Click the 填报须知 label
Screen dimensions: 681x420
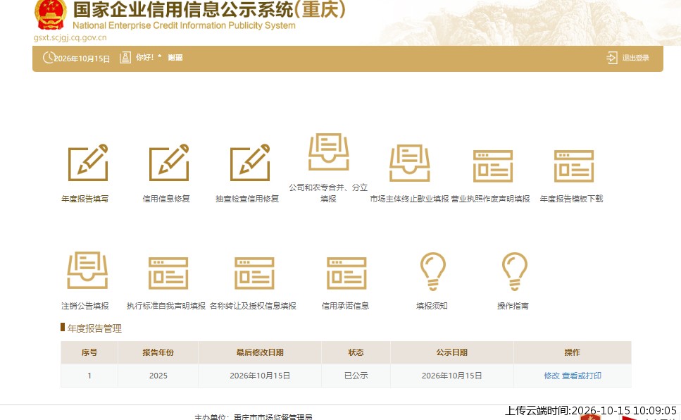432,306
